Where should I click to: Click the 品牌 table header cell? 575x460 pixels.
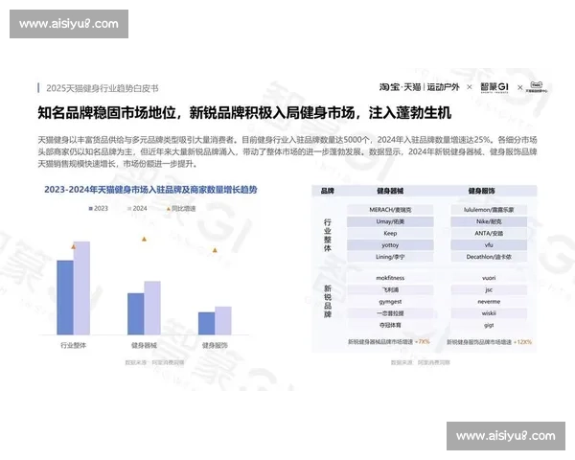pos(327,191)
